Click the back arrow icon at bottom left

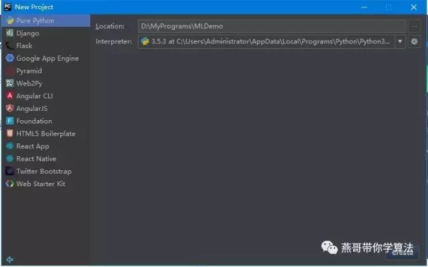click(x=10, y=260)
